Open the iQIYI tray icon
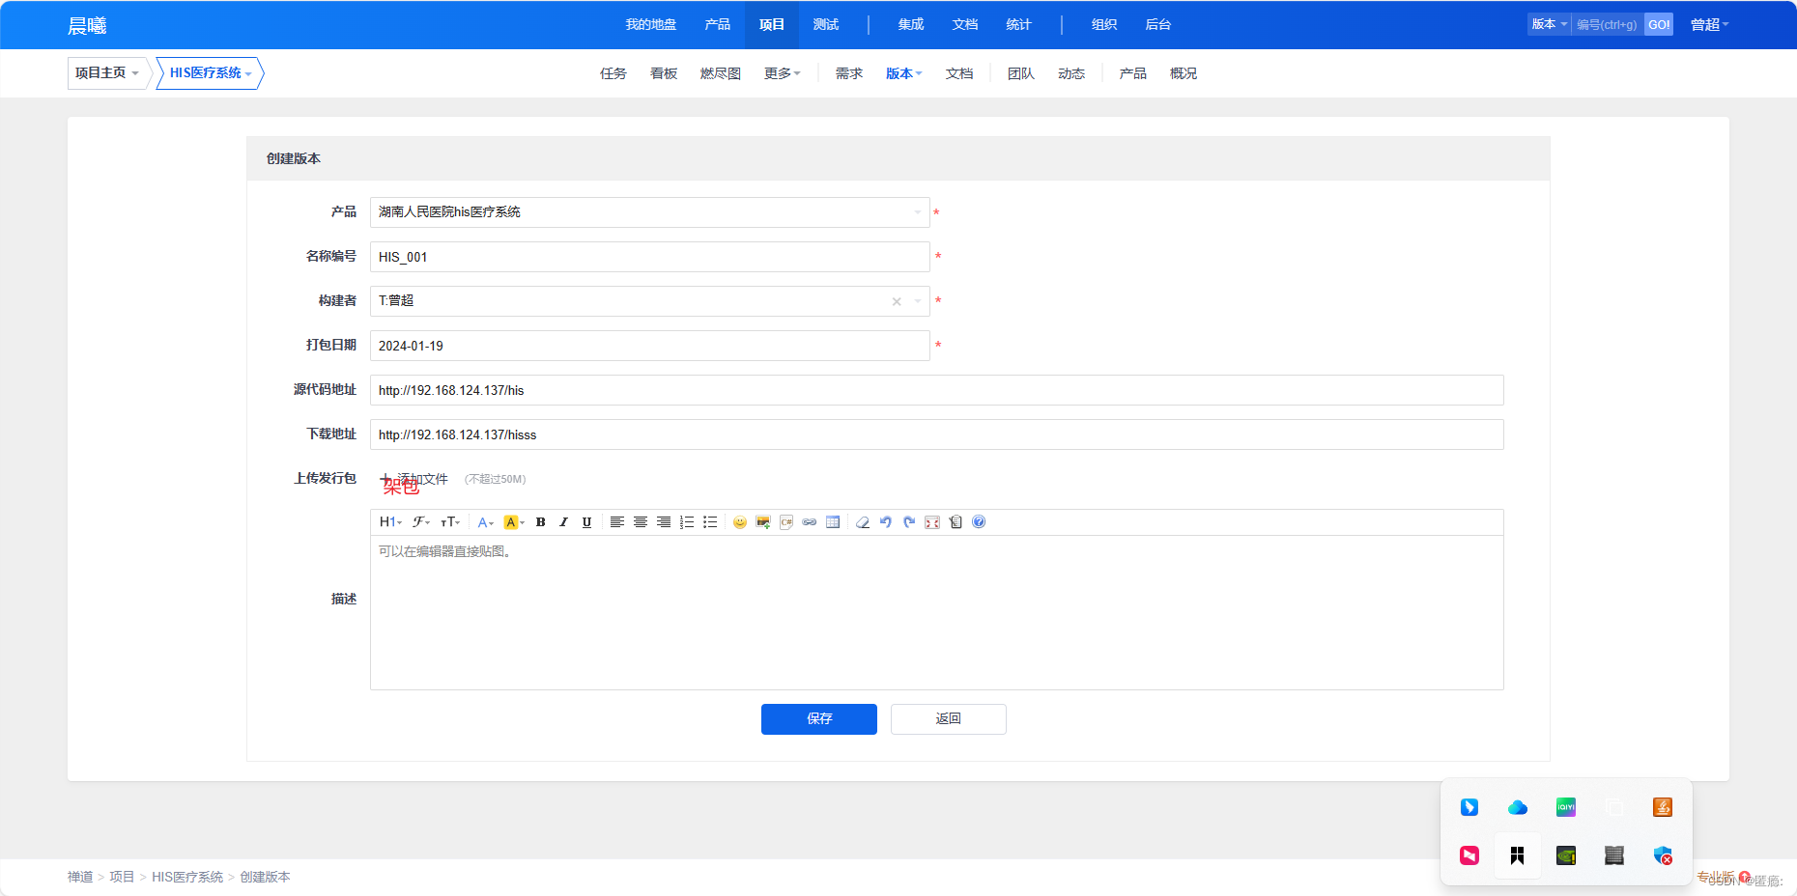The height and width of the screenshot is (896, 1797). click(x=1566, y=807)
